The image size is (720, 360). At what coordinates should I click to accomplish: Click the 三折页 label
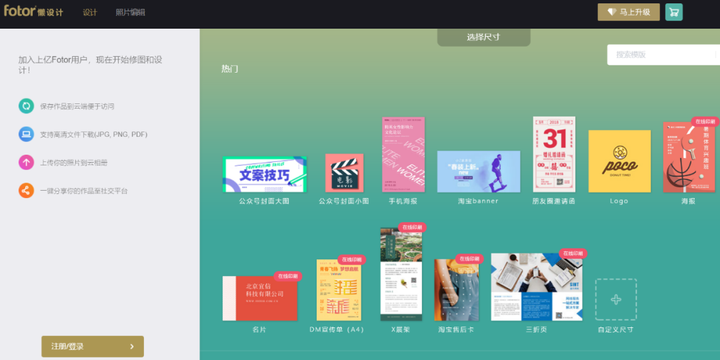click(536, 330)
